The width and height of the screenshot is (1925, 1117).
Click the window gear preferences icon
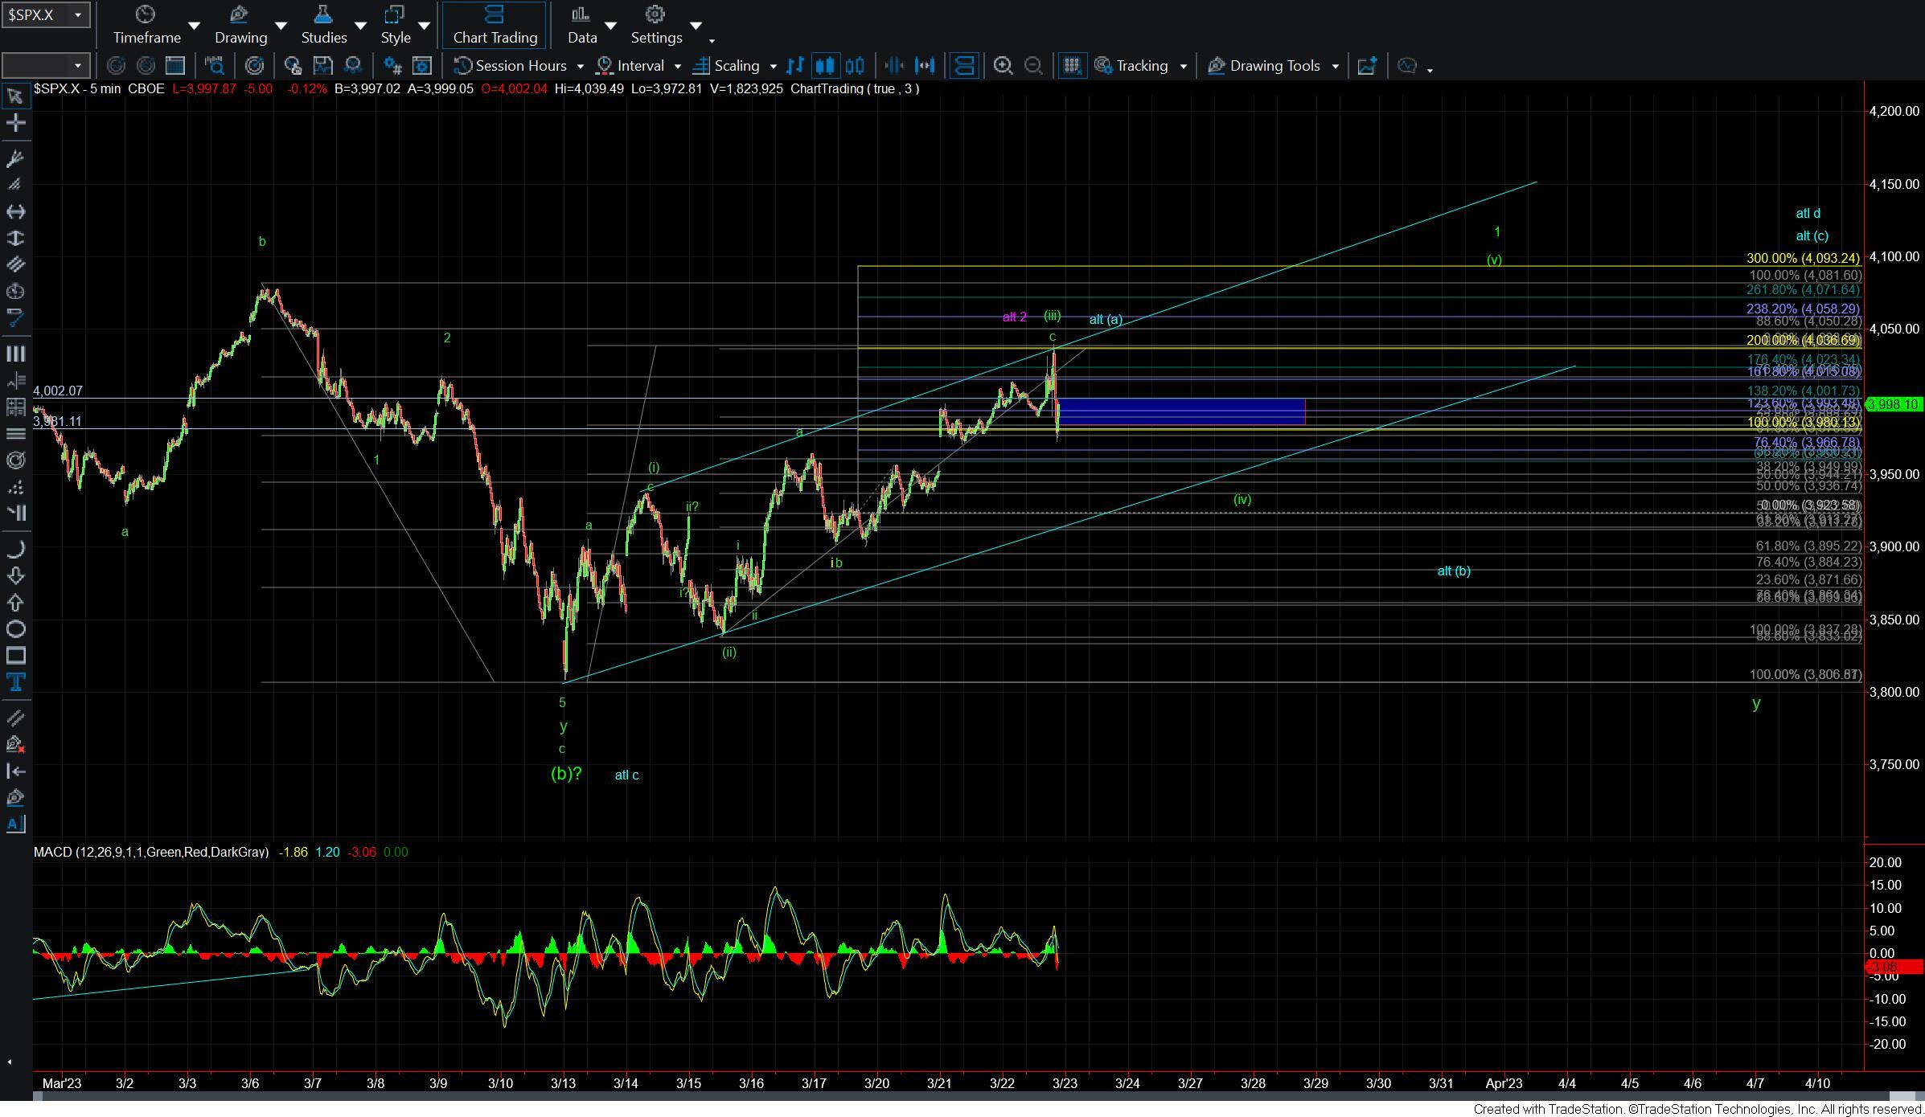(422, 66)
